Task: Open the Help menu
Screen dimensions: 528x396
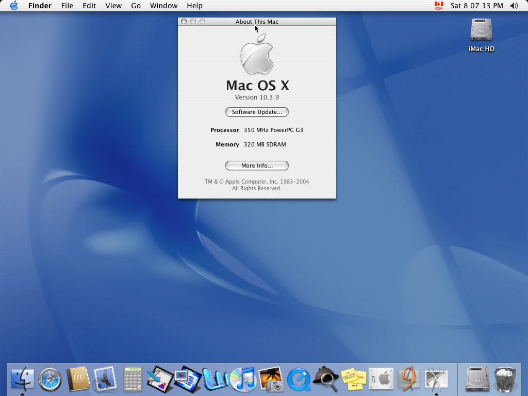Action: pos(194,6)
